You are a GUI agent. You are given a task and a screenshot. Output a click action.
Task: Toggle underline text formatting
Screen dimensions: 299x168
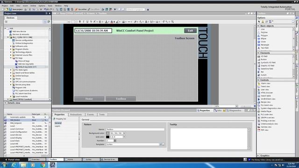click(x=87, y=22)
